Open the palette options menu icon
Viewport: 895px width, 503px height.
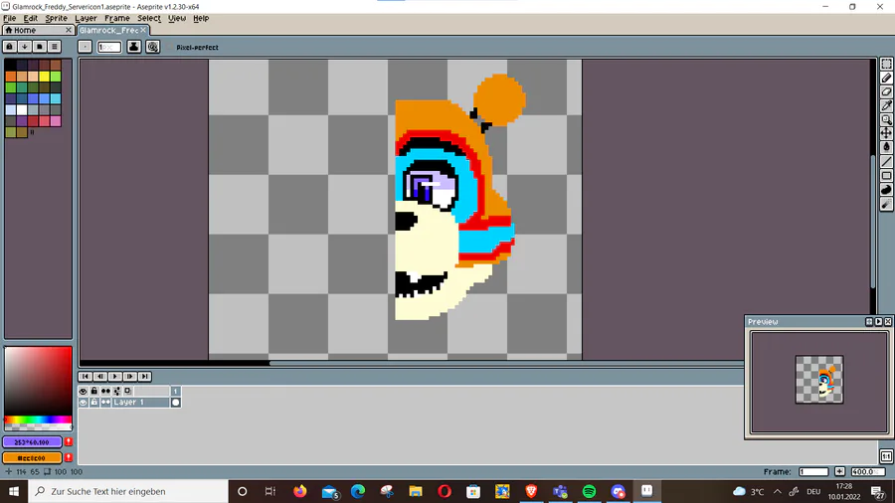[55, 46]
